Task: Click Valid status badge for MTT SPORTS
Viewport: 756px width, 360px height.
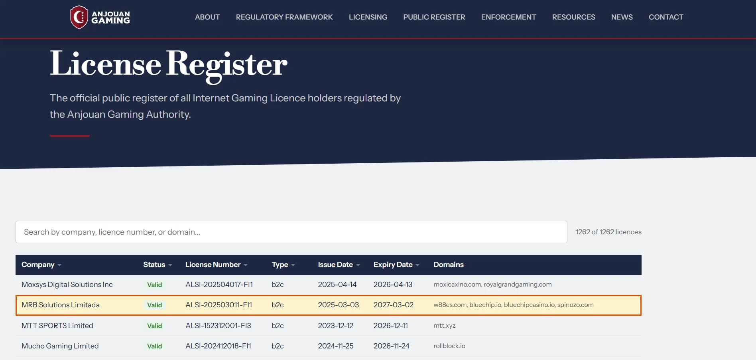Action: click(155, 326)
